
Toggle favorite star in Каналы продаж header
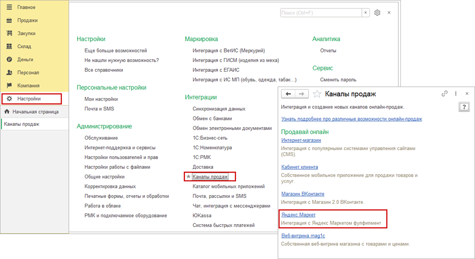tap(317, 94)
